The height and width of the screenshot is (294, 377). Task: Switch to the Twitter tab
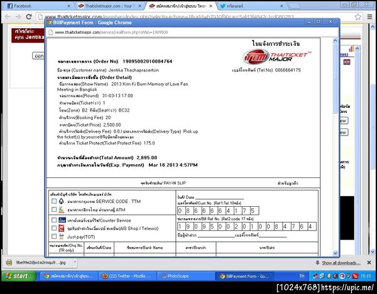coord(250,6)
